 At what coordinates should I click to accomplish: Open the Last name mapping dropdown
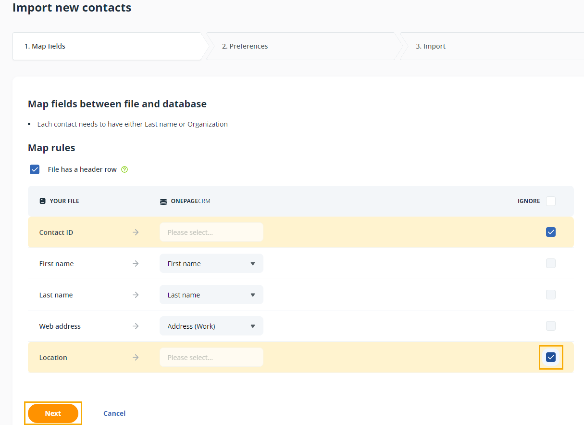point(211,295)
